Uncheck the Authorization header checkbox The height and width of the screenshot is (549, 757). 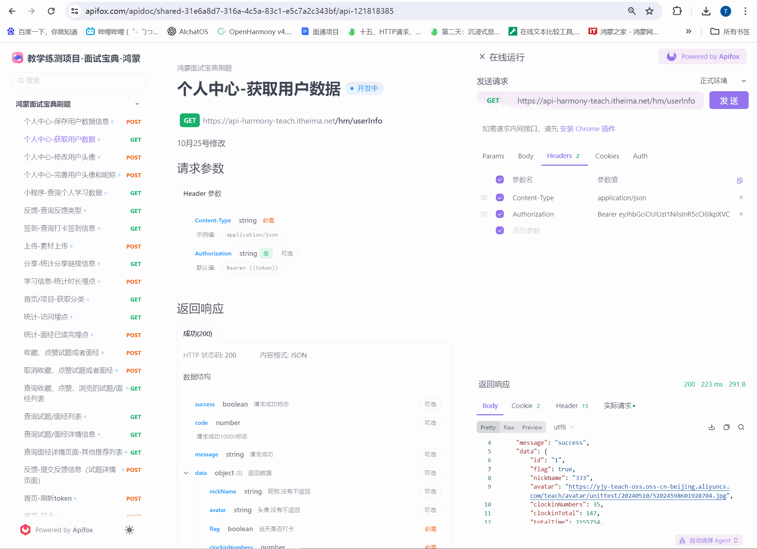click(500, 214)
